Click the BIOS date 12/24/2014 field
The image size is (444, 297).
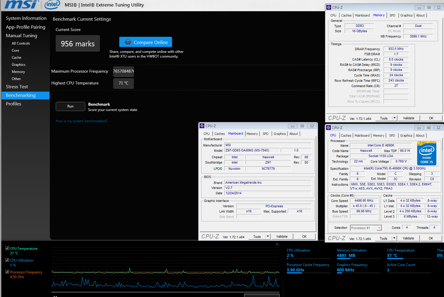tap(268, 193)
